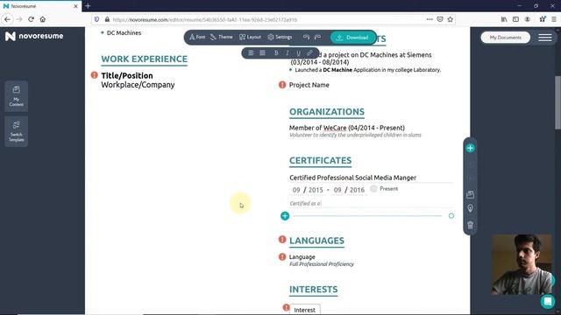Open the page actions ellipsis menu

(x=430, y=19)
